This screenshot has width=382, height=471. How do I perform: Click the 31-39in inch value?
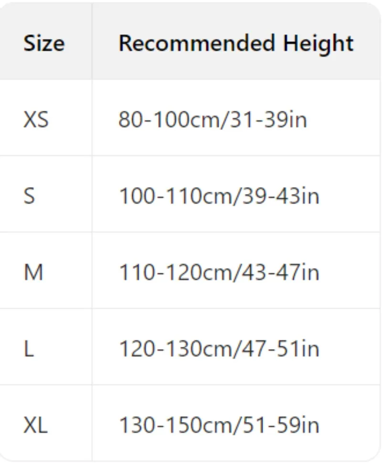pyautogui.click(x=268, y=120)
